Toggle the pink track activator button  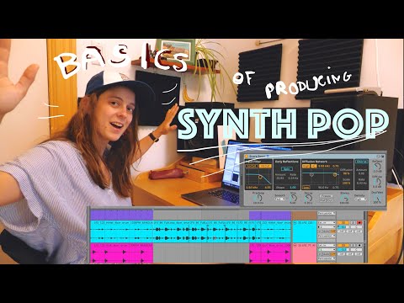pyautogui.click(x=343, y=245)
